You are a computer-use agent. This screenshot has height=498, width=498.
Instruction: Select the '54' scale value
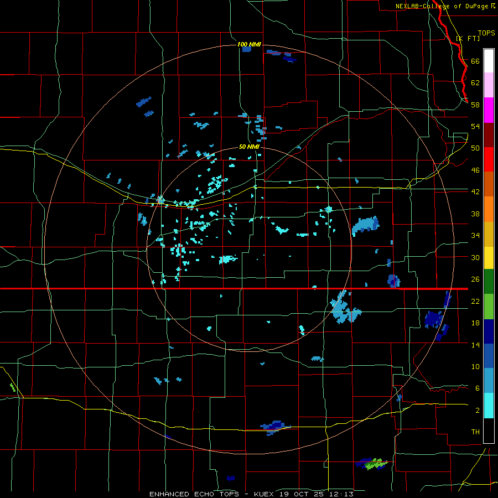coord(475,126)
